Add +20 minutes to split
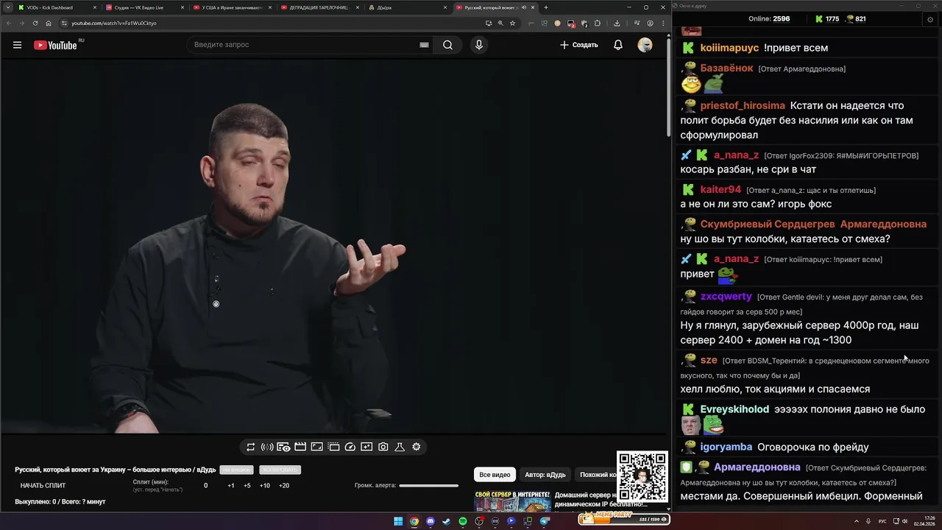 (x=284, y=486)
